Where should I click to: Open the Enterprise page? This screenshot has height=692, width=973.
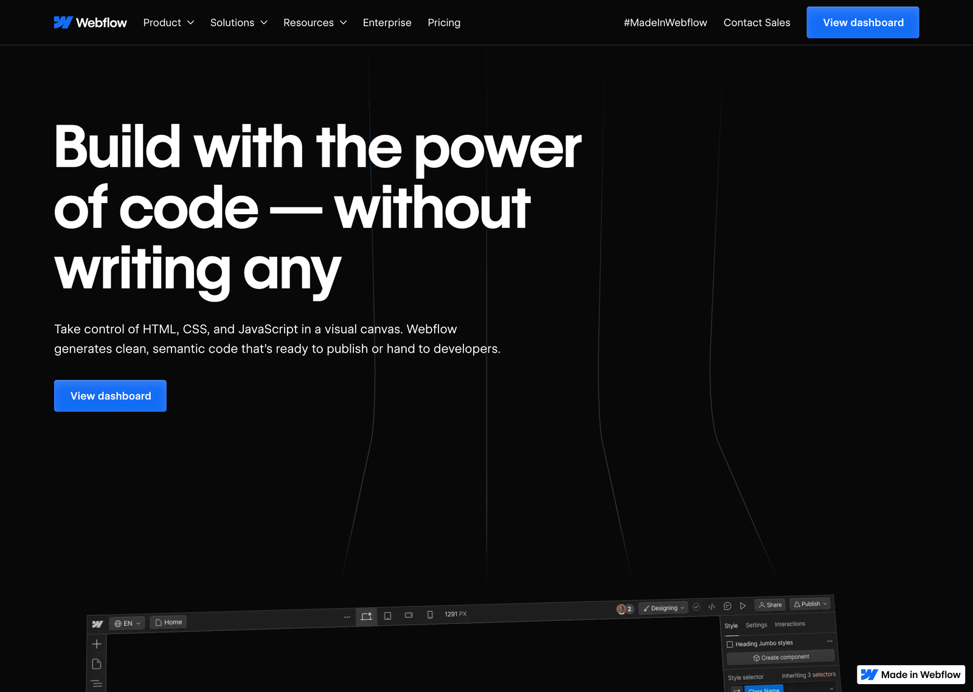pos(387,22)
